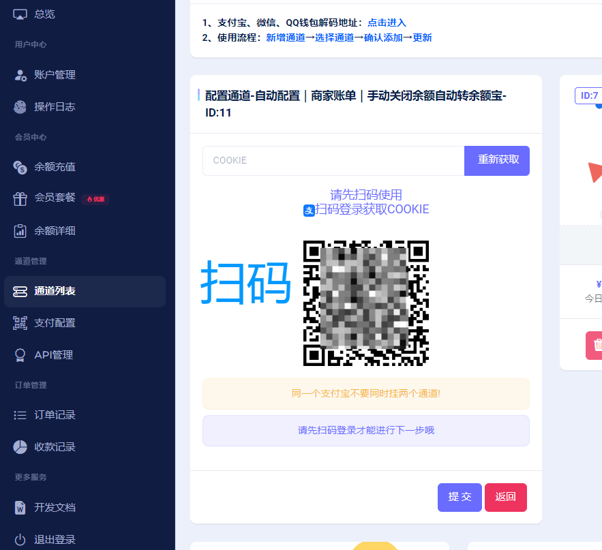Click the 退出登录 power icon
Image resolution: width=602 pixels, height=550 pixels.
point(20,540)
